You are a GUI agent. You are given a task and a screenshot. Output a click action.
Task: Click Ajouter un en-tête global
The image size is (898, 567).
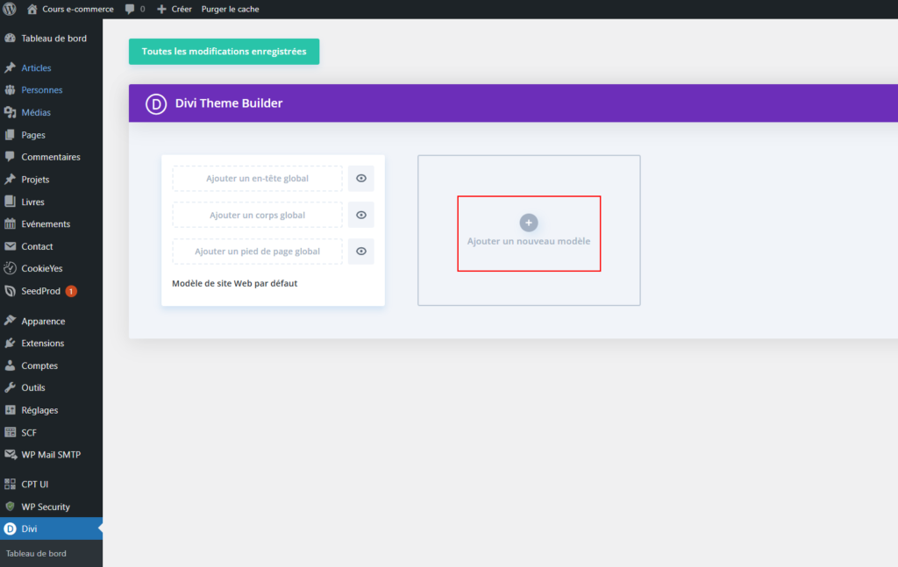click(257, 179)
